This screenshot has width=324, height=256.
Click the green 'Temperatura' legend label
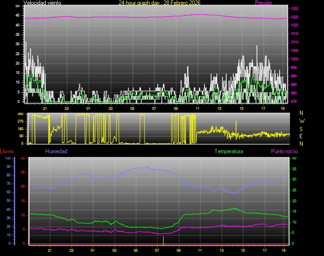(229, 151)
